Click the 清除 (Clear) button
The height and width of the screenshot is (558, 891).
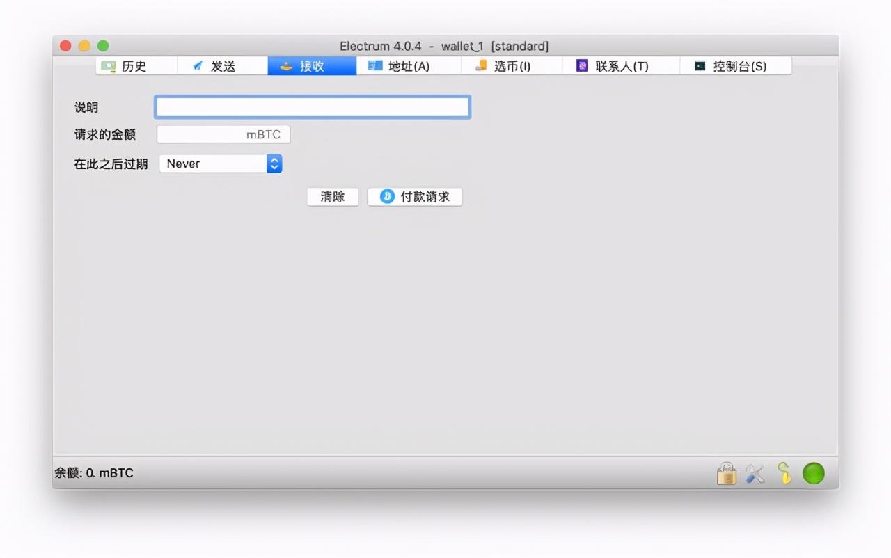point(333,197)
